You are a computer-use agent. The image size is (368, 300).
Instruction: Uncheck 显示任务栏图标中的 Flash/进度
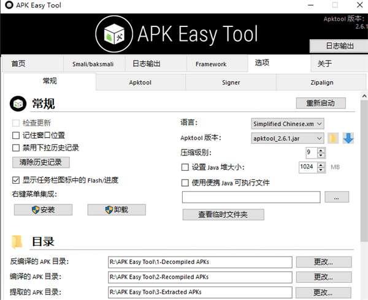click(x=16, y=180)
